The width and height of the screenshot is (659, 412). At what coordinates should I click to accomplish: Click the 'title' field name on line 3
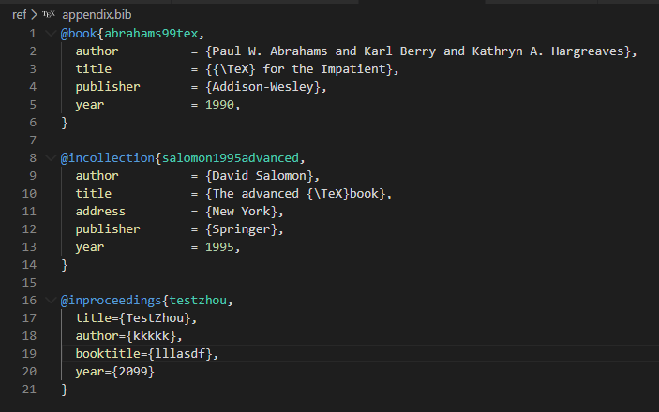click(x=94, y=69)
